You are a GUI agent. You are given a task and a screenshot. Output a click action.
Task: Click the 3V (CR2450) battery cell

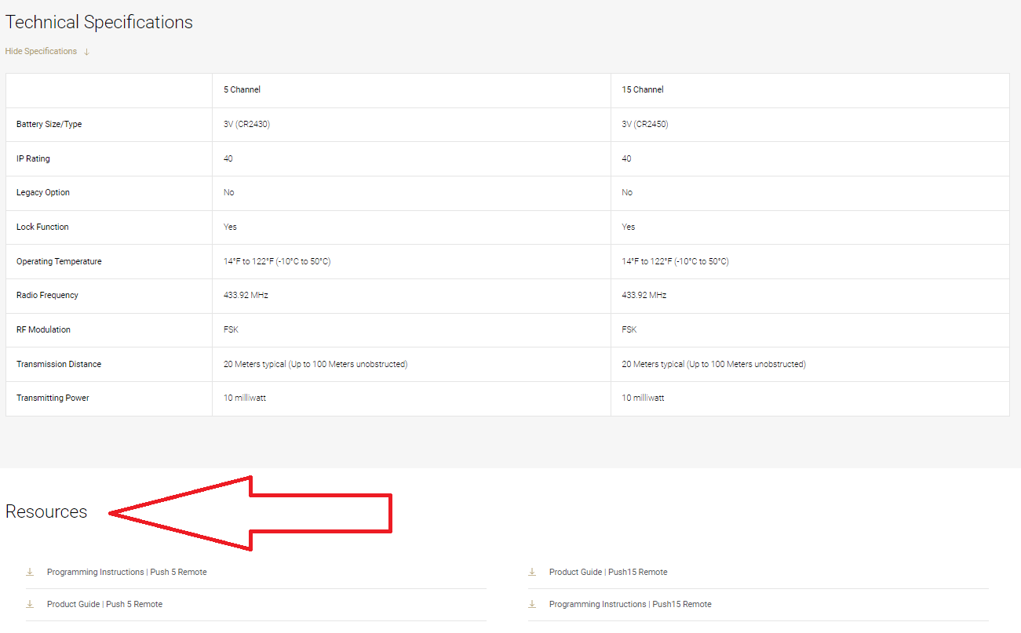click(x=644, y=124)
